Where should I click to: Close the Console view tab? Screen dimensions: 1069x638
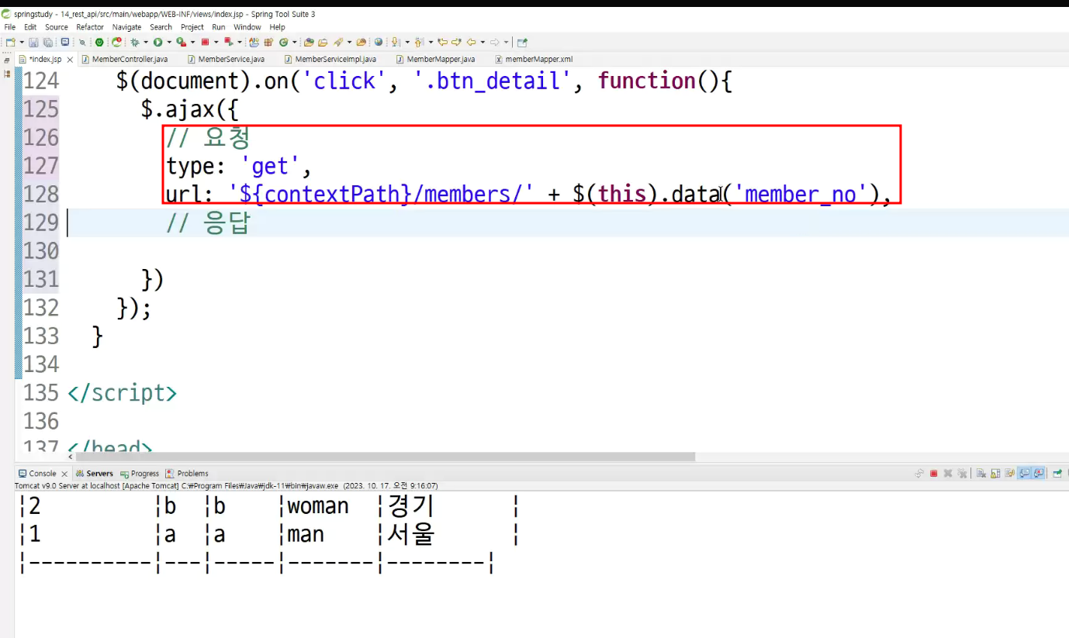[64, 474]
